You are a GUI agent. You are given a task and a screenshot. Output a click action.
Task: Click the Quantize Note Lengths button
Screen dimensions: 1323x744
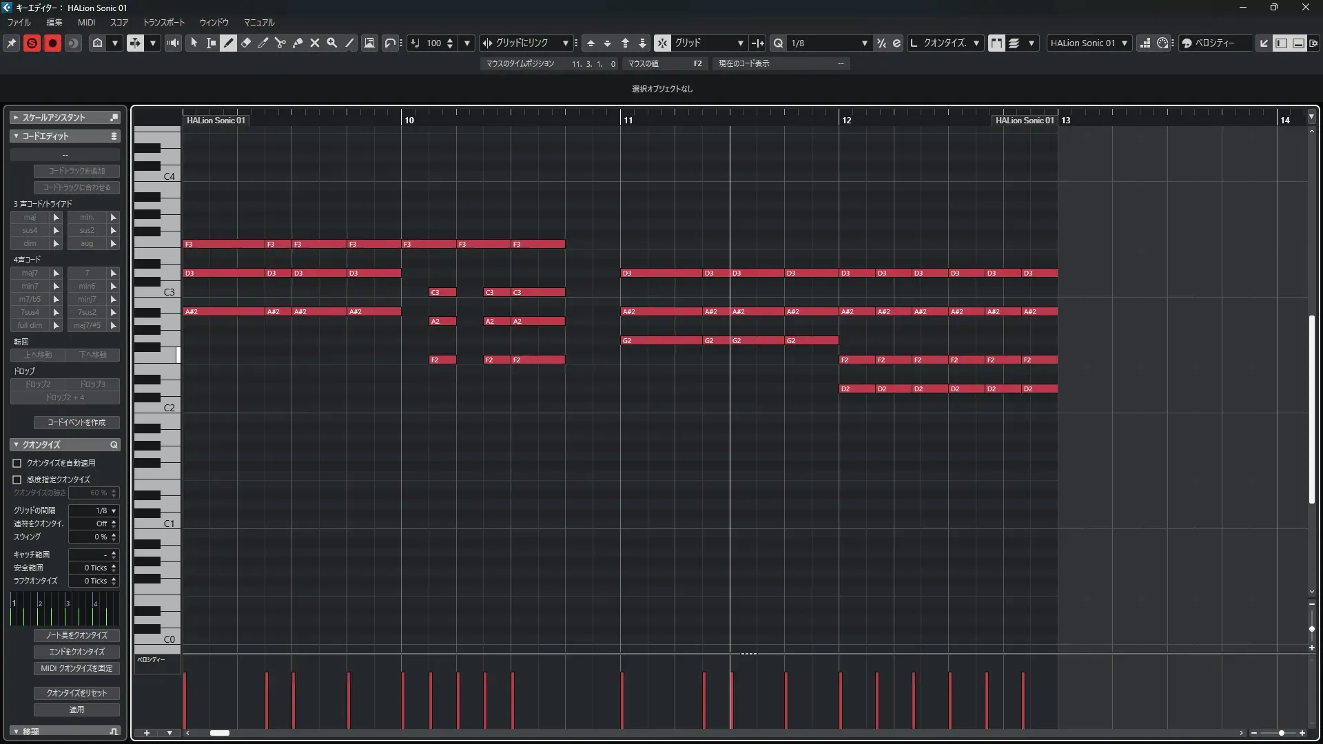pyautogui.click(x=76, y=635)
